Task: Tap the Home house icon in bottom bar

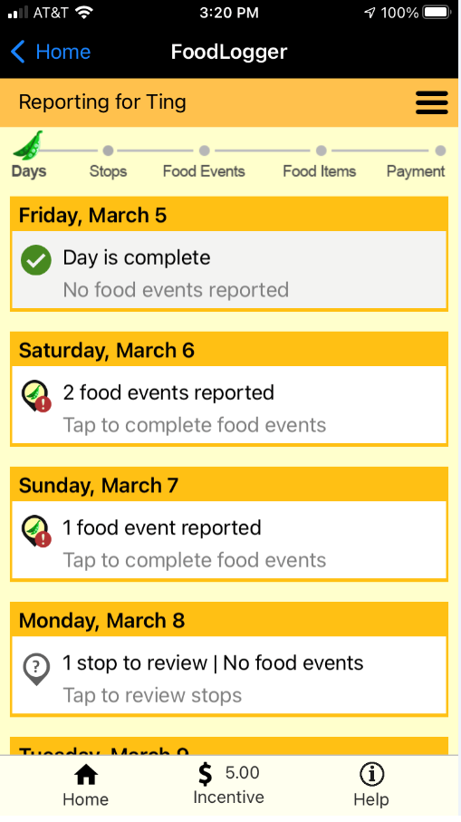Action: pyautogui.click(x=86, y=775)
